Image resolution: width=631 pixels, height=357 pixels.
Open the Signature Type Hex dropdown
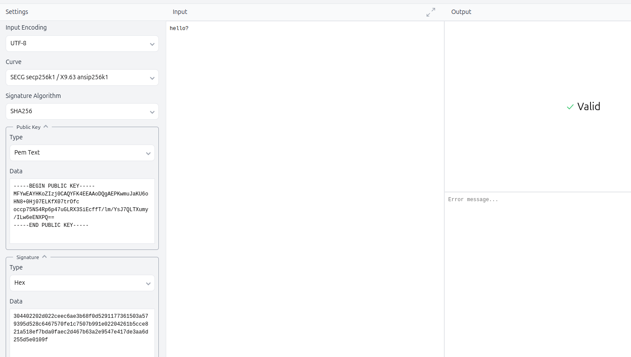click(x=82, y=283)
